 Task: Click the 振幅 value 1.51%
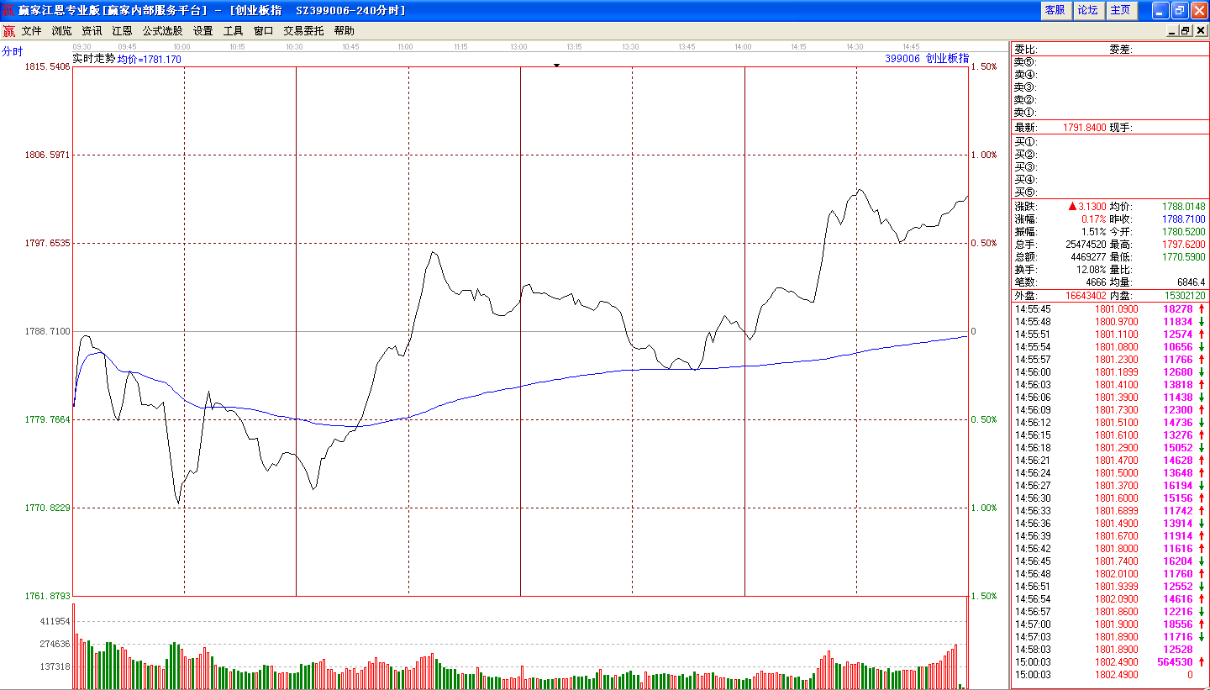(x=1094, y=231)
